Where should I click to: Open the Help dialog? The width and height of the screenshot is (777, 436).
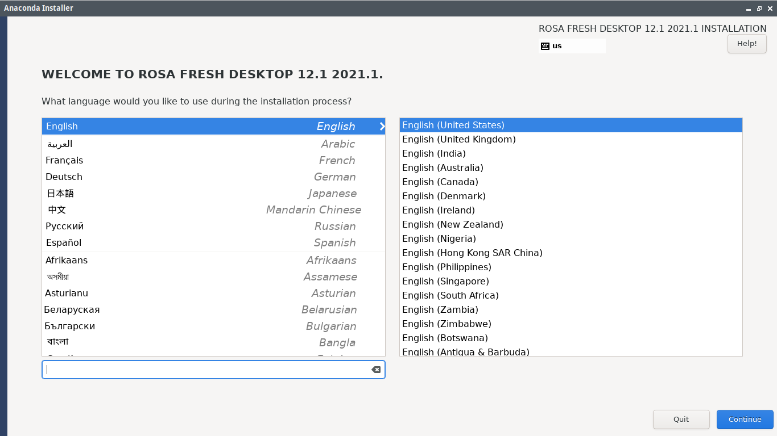747,44
